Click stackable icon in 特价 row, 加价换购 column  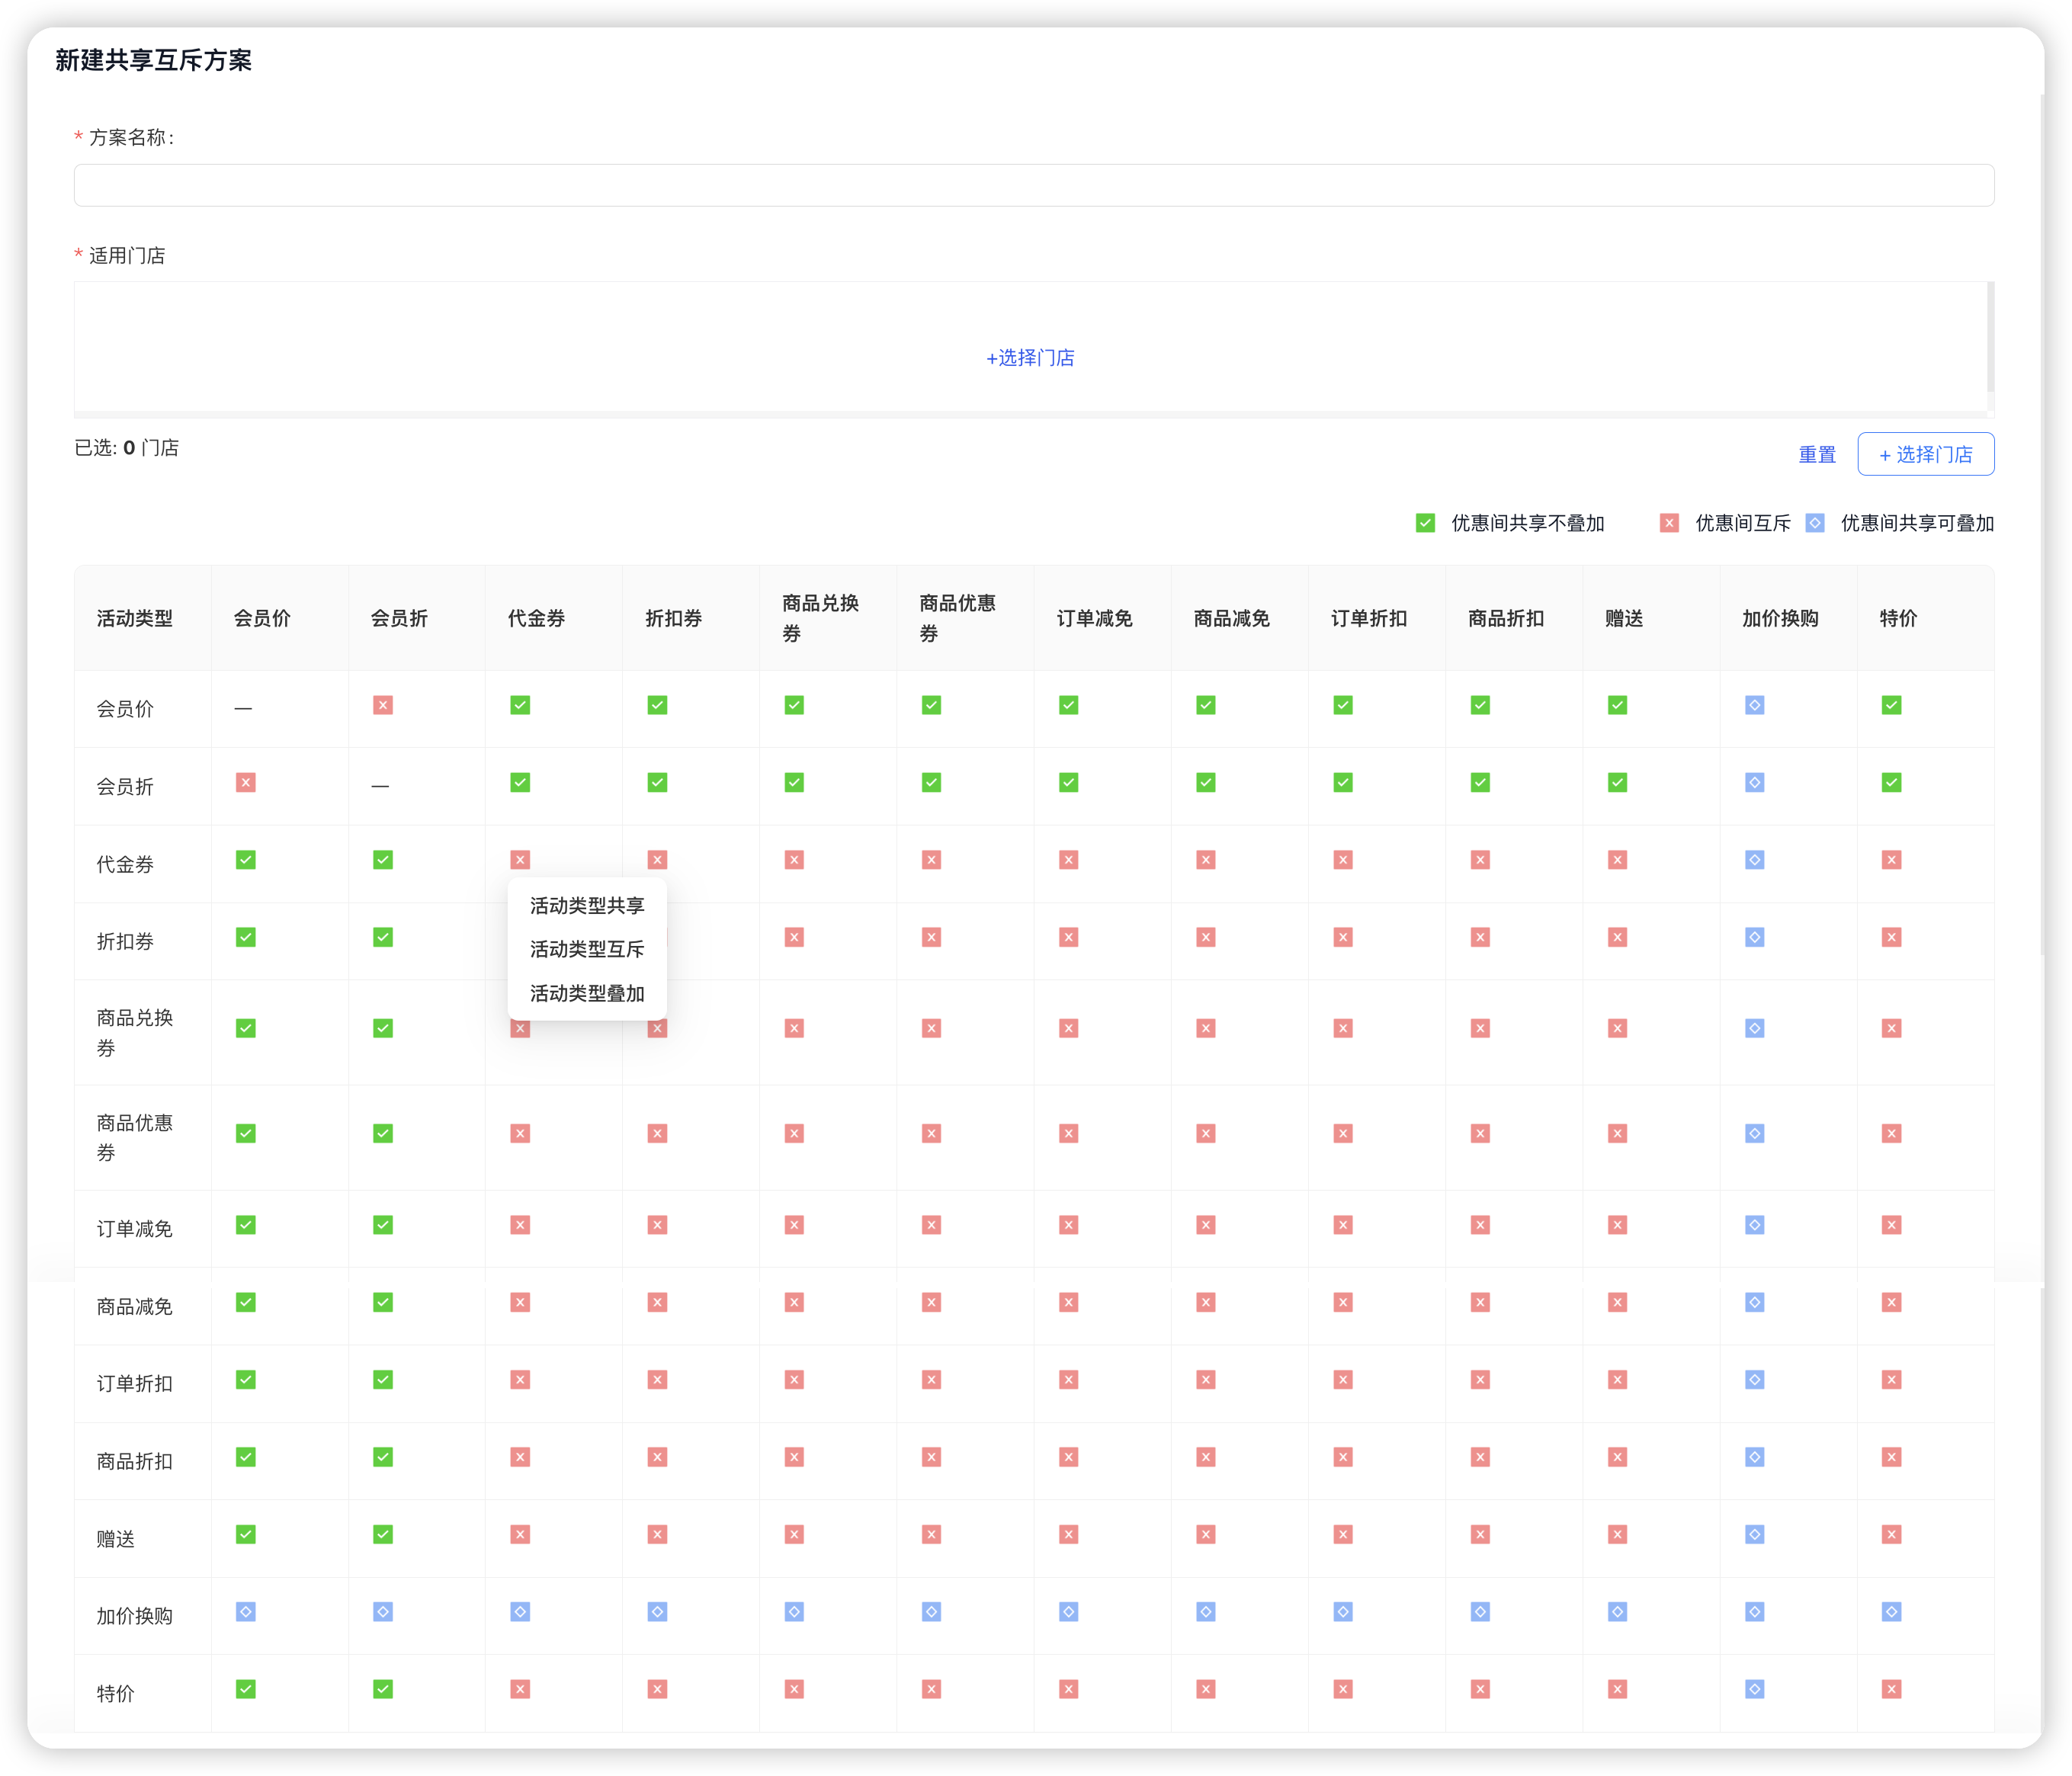point(1754,1689)
